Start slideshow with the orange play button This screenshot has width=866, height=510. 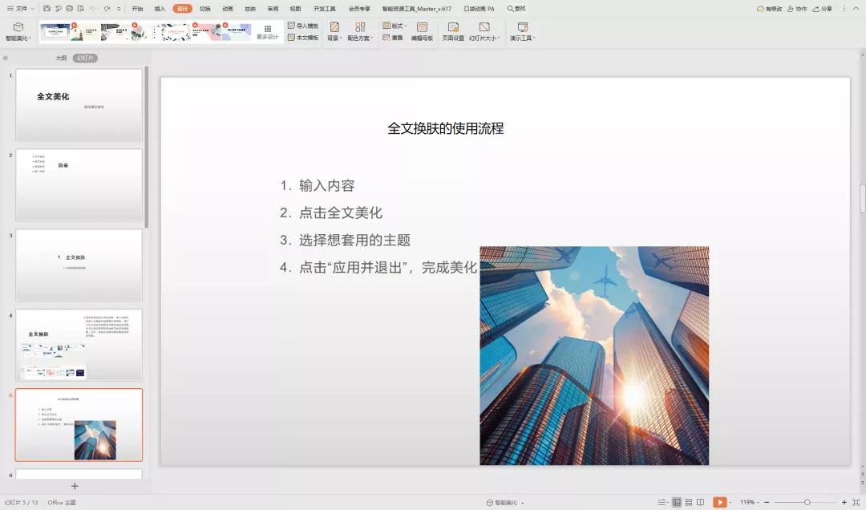(x=720, y=501)
